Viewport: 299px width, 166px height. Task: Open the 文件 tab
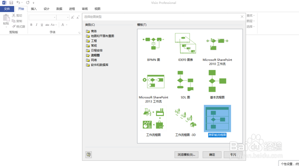tap(7, 9)
